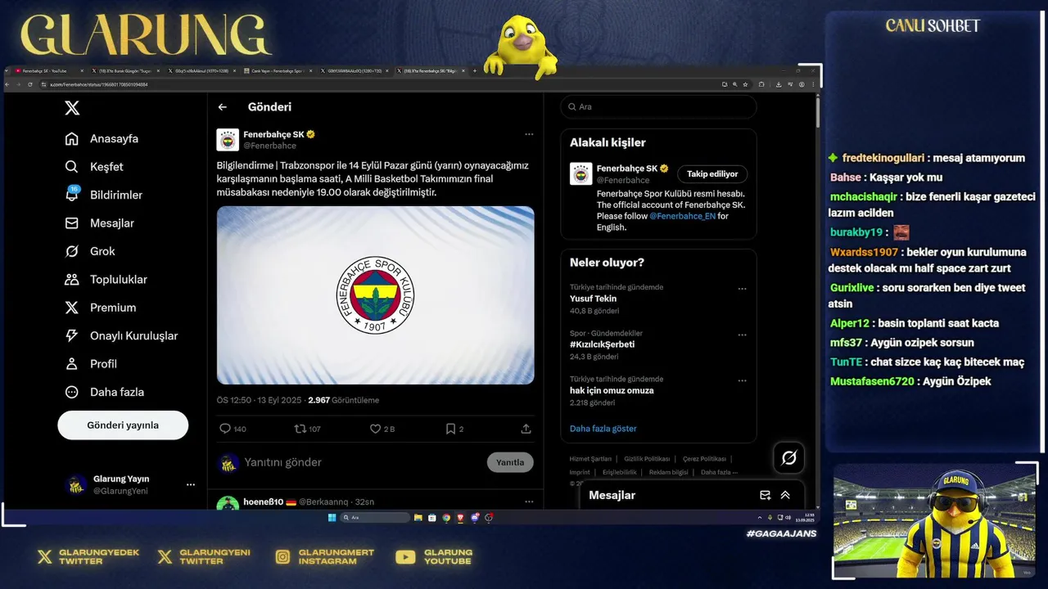Open Gizlilik Politikası footer link
Screen dimensions: 1048x589
pos(647,459)
